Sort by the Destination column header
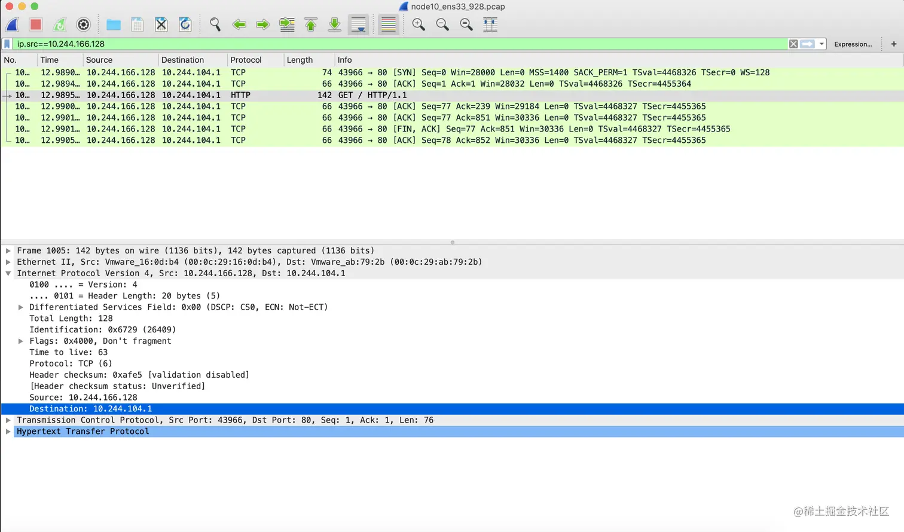904x532 pixels. click(x=193, y=60)
